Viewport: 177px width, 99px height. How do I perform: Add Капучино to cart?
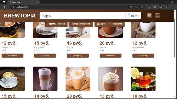(45, 56)
